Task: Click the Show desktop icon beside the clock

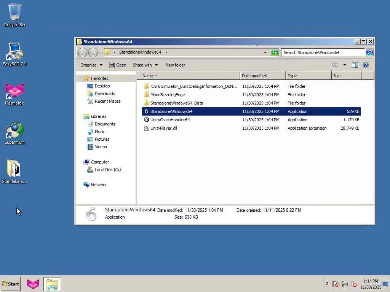Action: click(385, 284)
